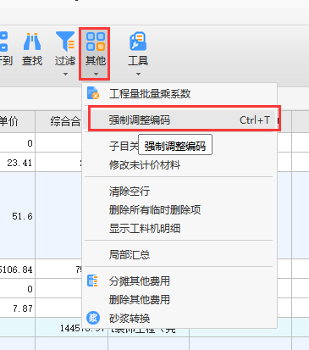Select 删除其他费用 menu item
The width and height of the screenshot is (309, 350).
(x=179, y=299)
